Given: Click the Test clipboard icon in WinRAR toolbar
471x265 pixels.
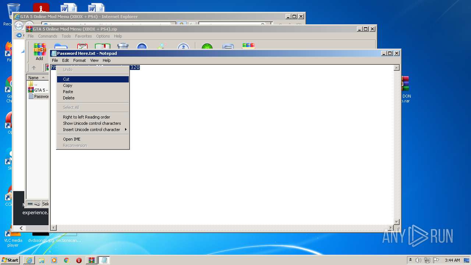Looking at the screenshot, I should (82, 46).
